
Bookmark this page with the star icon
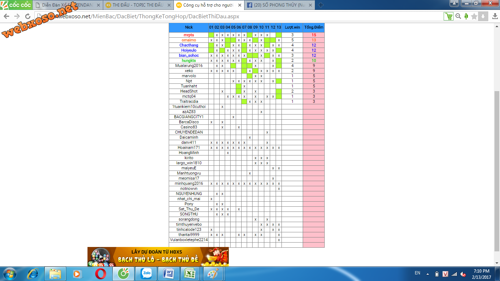point(474,16)
